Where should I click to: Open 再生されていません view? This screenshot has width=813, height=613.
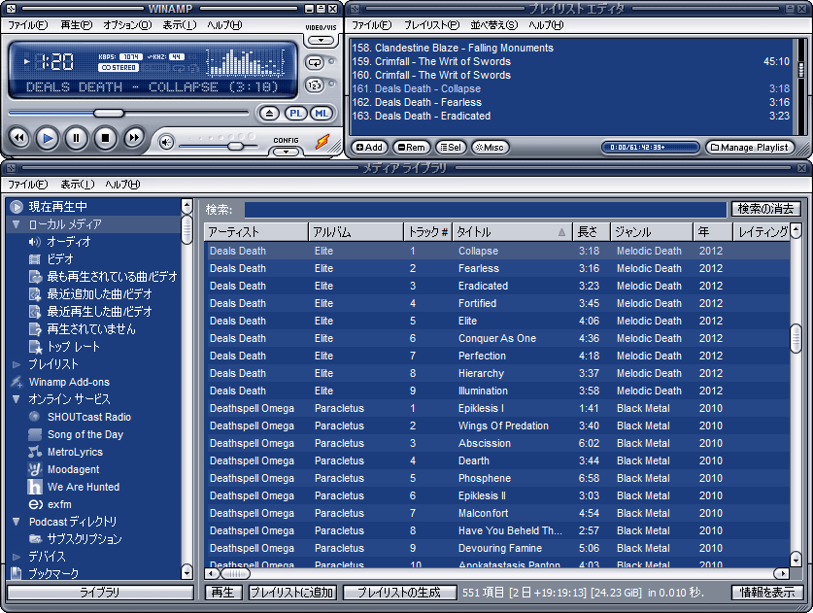tap(90, 329)
